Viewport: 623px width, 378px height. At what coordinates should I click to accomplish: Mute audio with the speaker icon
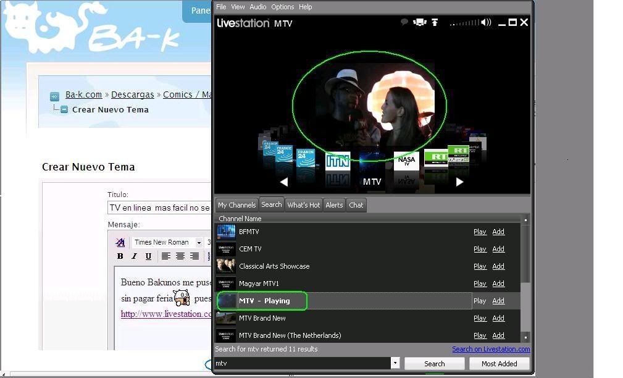click(x=486, y=22)
